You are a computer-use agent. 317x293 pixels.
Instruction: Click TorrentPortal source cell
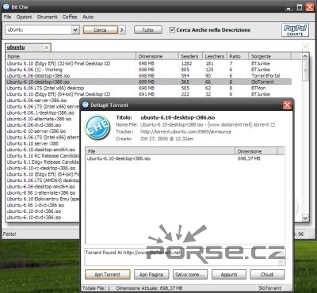(265, 76)
